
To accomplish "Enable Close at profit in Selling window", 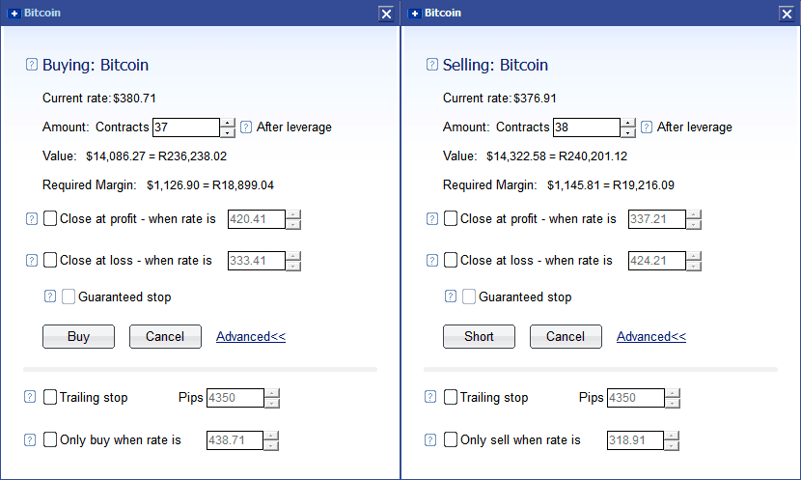I will pos(451,218).
